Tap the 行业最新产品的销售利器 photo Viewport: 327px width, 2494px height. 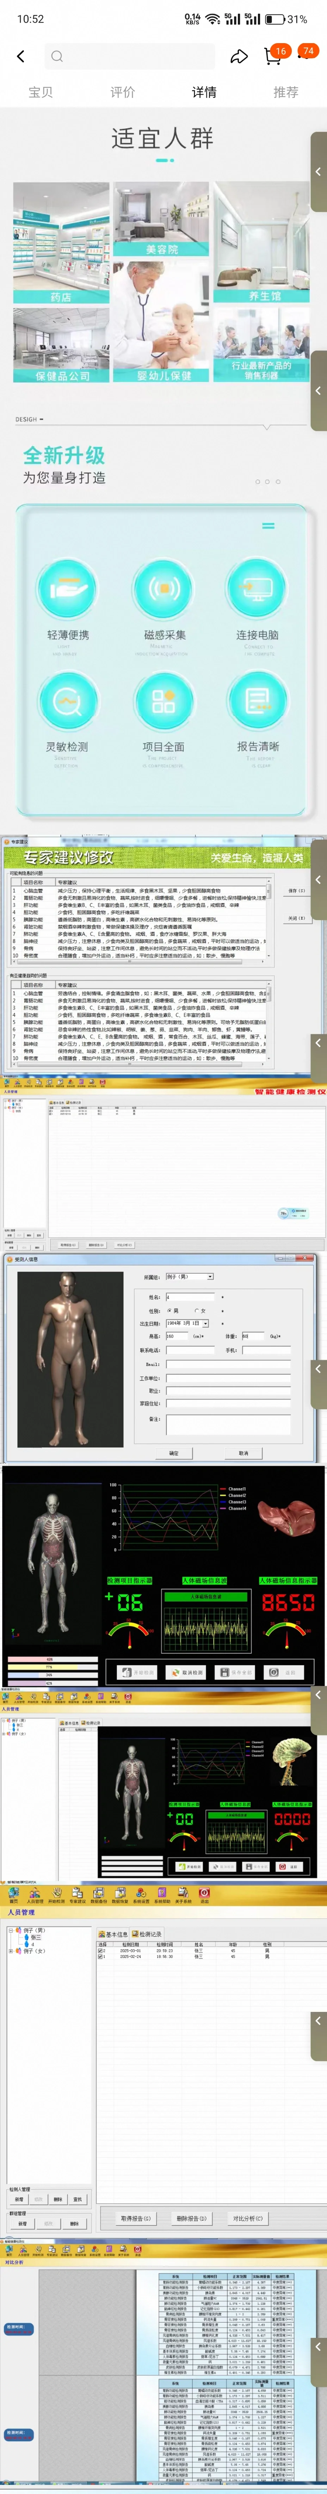(x=261, y=345)
